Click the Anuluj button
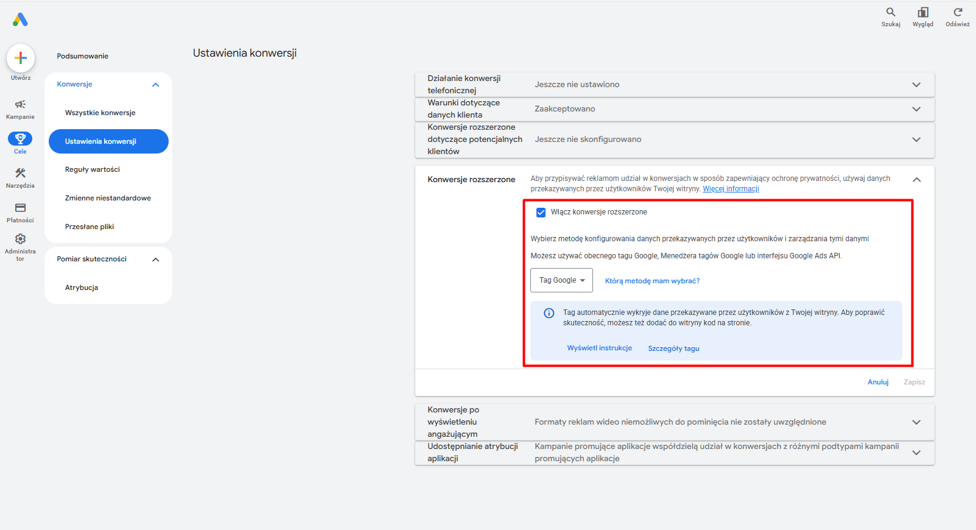The image size is (976, 530). coord(878,382)
